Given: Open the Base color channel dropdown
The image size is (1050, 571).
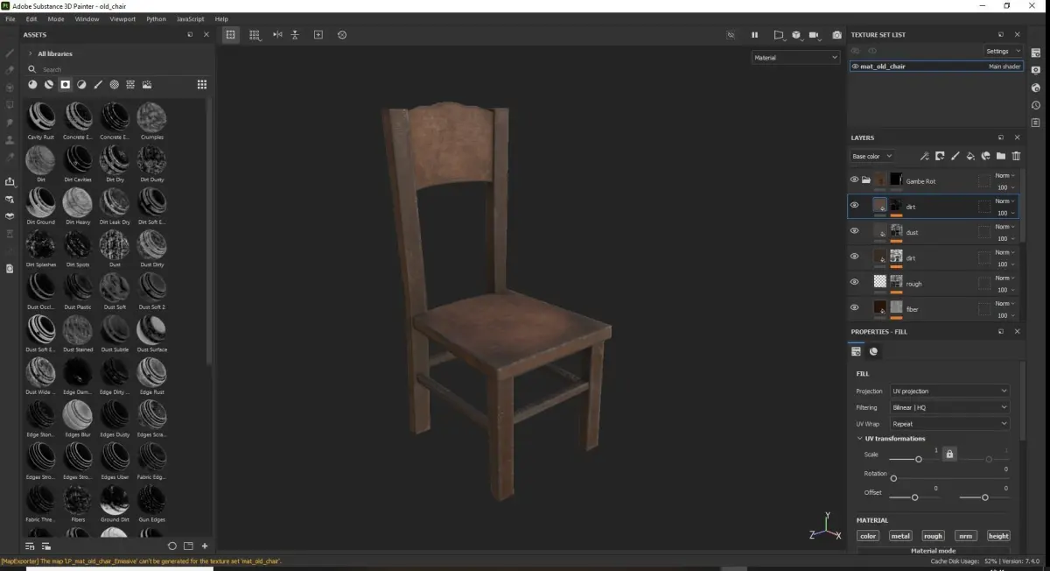Looking at the screenshot, I should (871, 156).
